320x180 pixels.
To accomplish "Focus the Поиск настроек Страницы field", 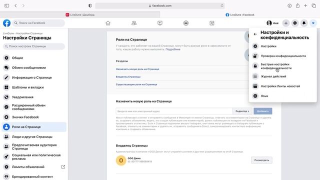I will click(x=34, y=46).
